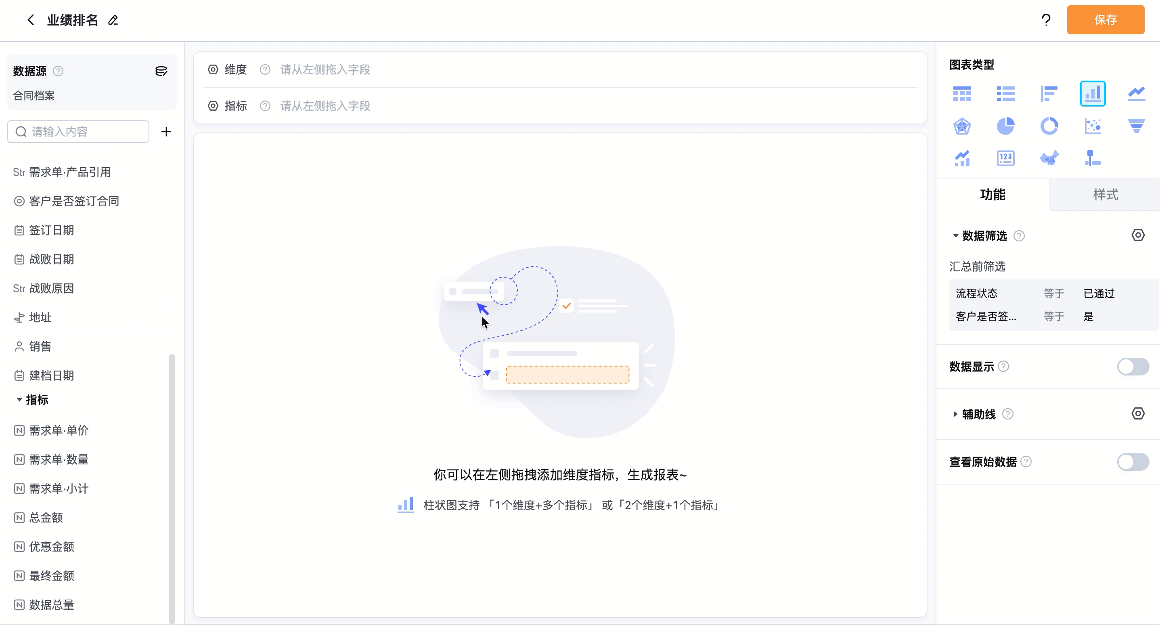Select the column chart type icon
The width and height of the screenshot is (1160, 625).
tap(1093, 94)
